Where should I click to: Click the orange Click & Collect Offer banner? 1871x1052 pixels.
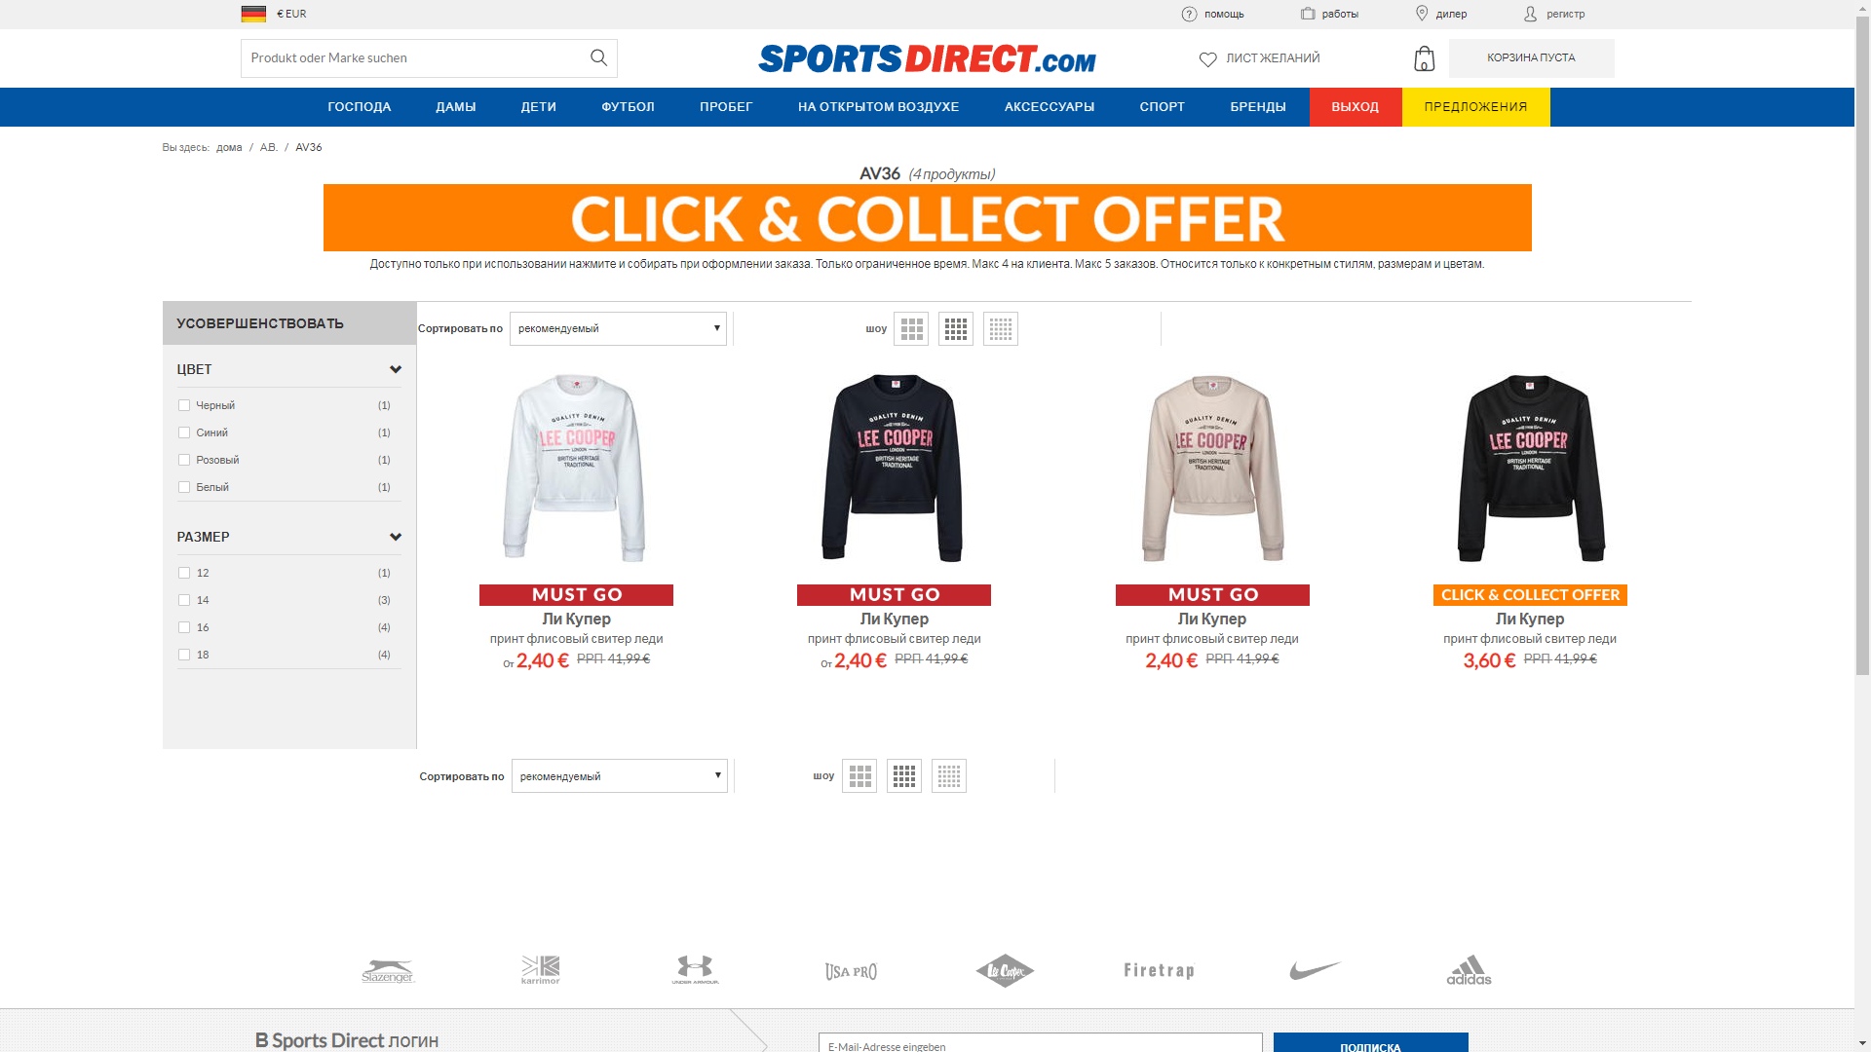(x=927, y=218)
